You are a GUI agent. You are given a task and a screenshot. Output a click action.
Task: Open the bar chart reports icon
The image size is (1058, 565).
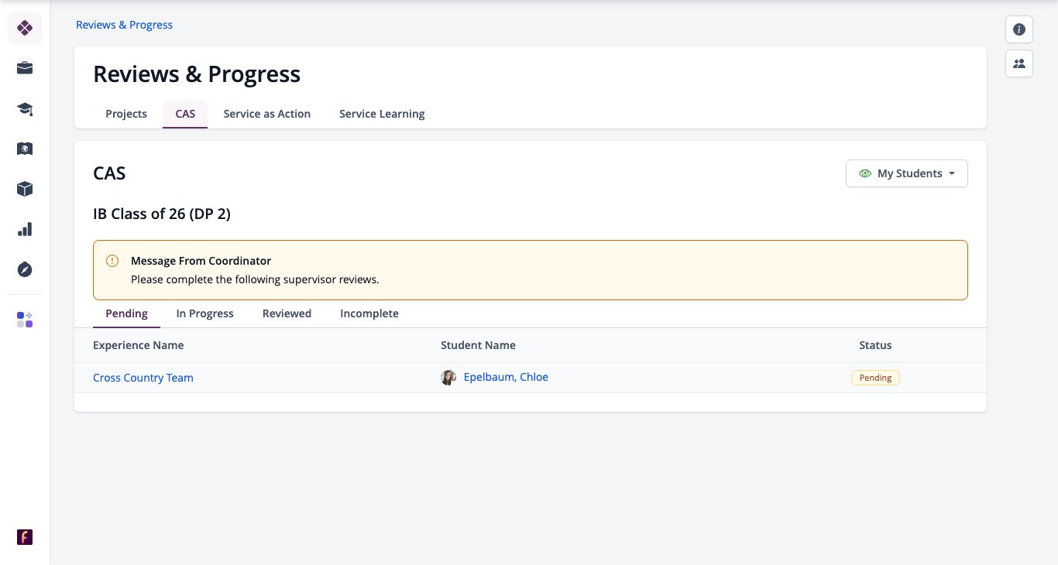(x=25, y=229)
